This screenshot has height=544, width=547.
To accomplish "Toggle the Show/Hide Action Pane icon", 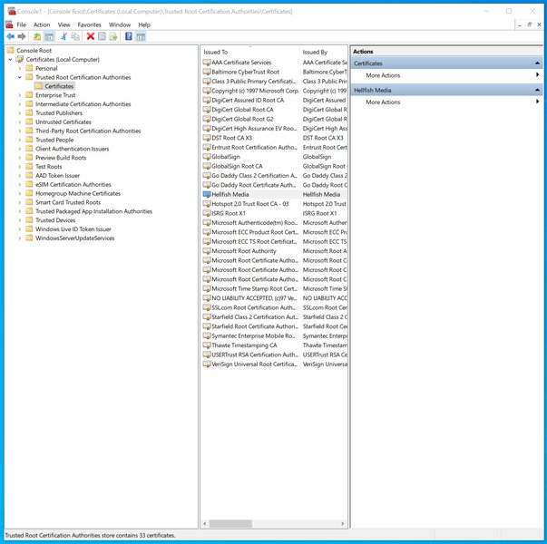I will click(141, 36).
